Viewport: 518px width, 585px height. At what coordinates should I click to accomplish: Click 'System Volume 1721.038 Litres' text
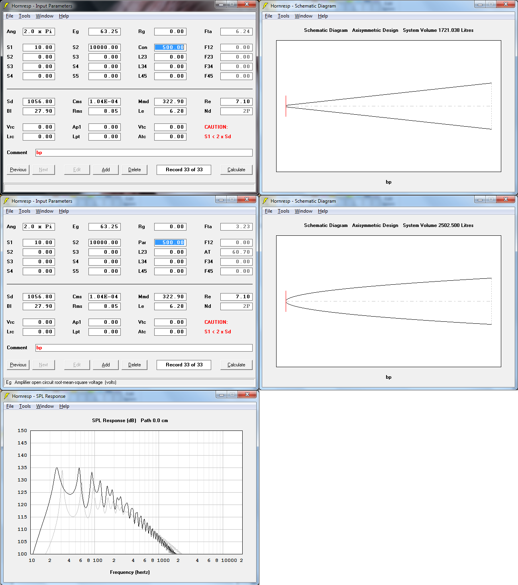pos(438,30)
